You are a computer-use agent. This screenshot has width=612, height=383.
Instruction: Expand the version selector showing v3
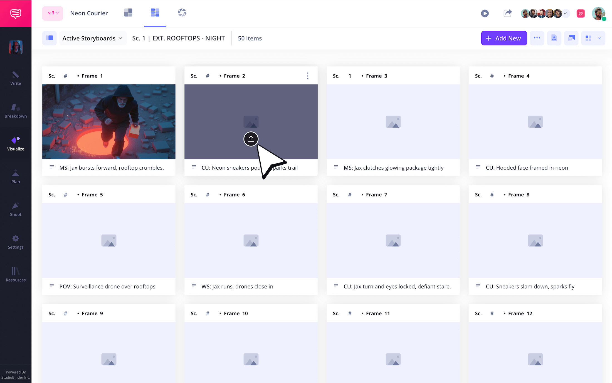click(x=52, y=13)
